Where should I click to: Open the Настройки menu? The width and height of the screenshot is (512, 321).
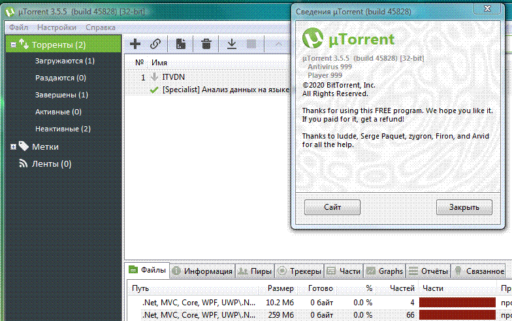pos(57,27)
